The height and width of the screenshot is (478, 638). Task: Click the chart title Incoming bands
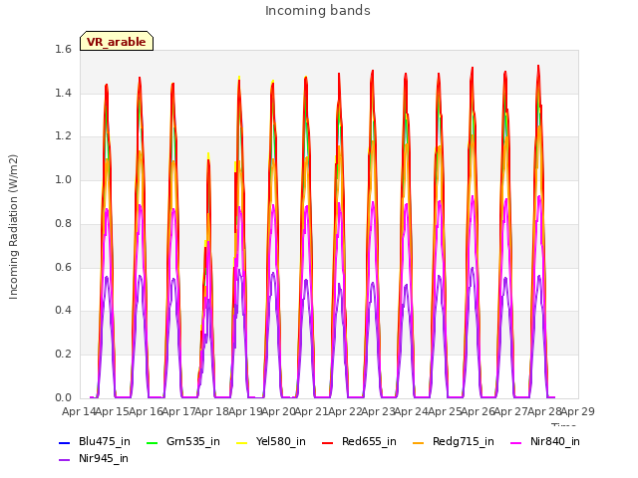click(x=318, y=11)
